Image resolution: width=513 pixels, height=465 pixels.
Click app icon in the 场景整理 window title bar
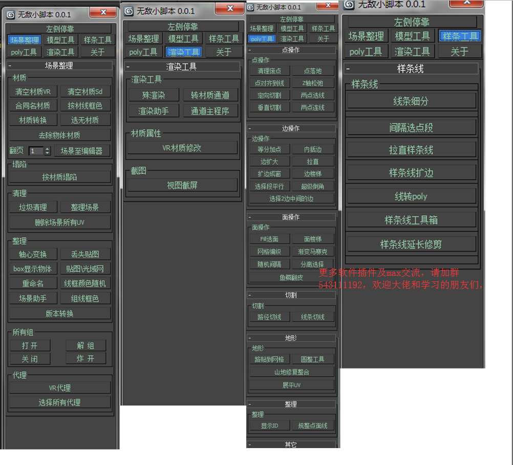tap(11, 15)
